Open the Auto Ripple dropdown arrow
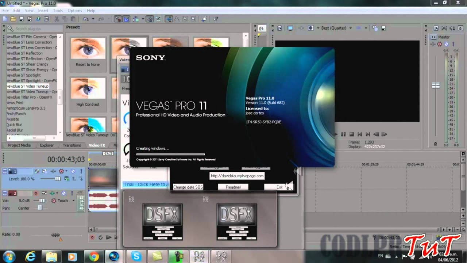 pos(143,19)
